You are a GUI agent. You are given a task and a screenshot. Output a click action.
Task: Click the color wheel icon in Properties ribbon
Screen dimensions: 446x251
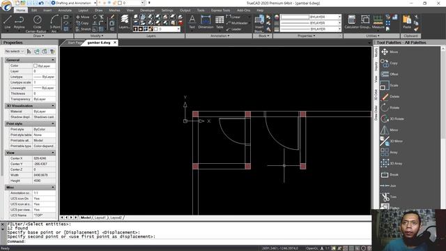pos(277,17)
